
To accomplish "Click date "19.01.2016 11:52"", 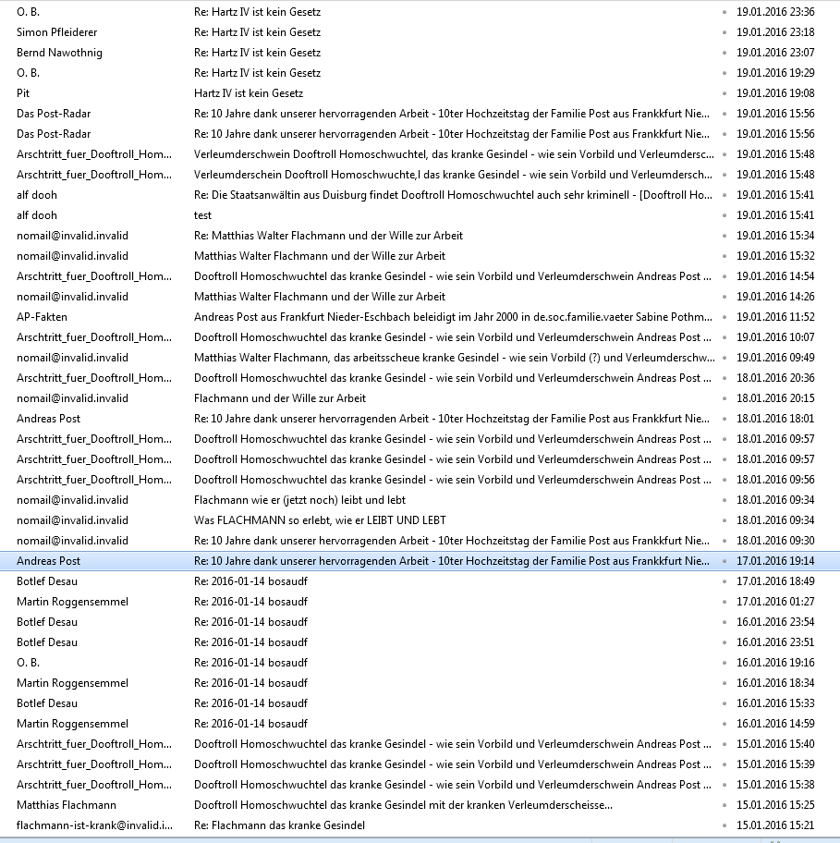I will [x=775, y=317].
